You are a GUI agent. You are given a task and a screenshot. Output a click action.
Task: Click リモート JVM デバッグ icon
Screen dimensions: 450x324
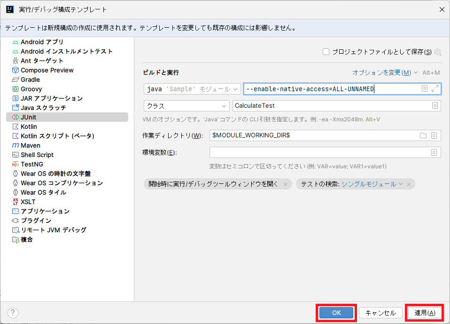pos(16,230)
